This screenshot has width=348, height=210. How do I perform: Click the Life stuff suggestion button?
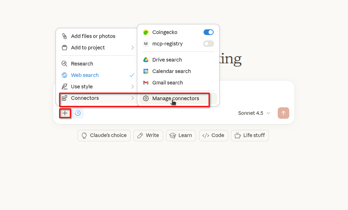coord(250,136)
